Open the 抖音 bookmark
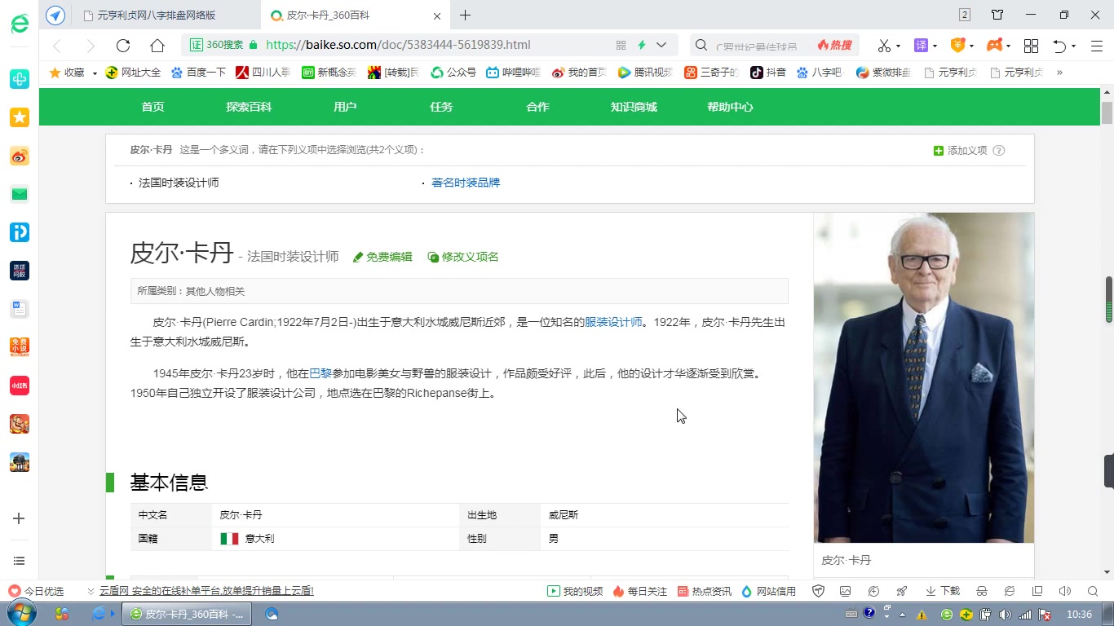1114x626 pixels. pyautogui.click(x=768, y=73)
